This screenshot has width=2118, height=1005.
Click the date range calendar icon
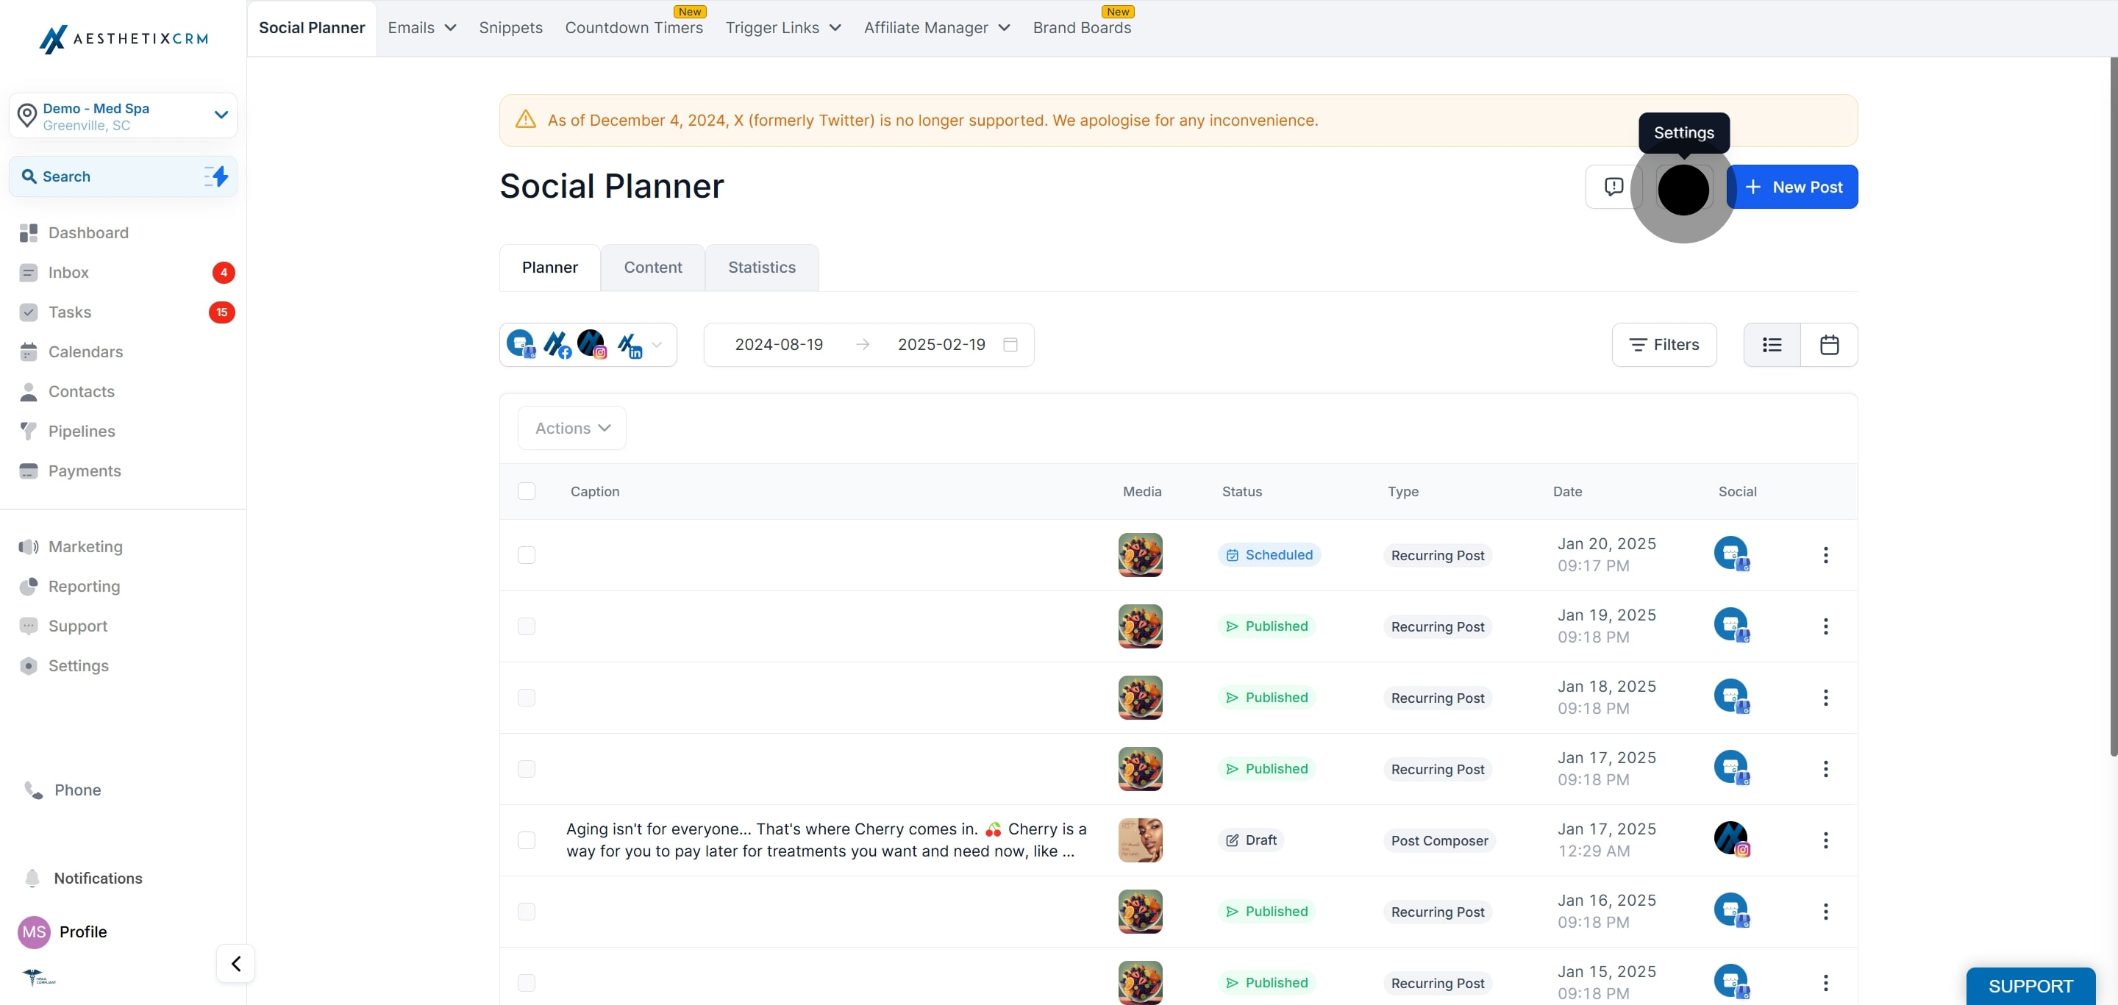(x=1010, y=344)
